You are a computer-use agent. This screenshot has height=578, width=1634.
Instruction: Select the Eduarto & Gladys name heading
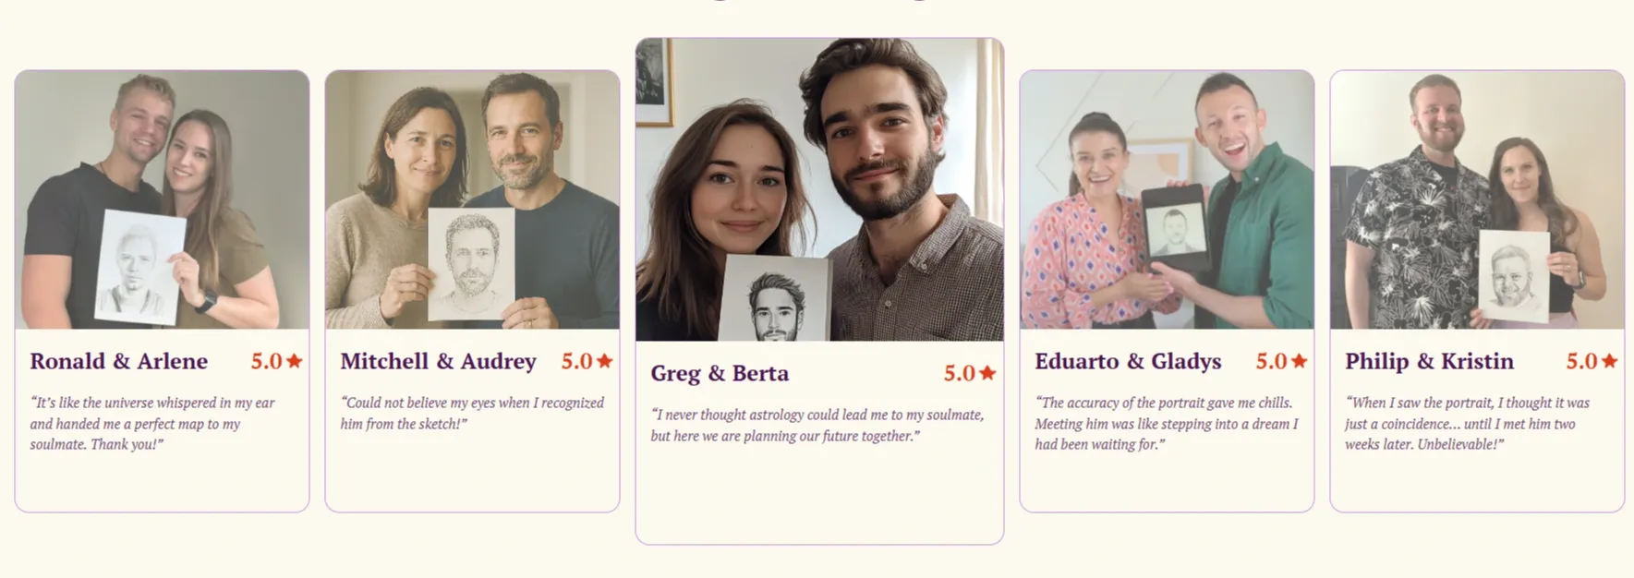click(1128, 361)
